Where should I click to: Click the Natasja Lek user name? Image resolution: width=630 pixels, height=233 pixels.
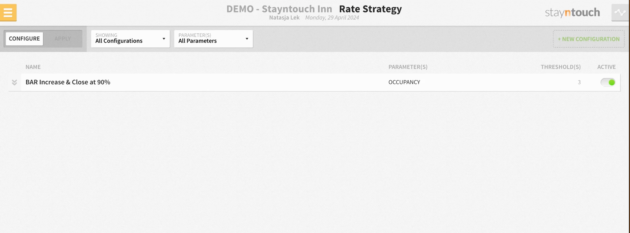click(x=284, y=17)
